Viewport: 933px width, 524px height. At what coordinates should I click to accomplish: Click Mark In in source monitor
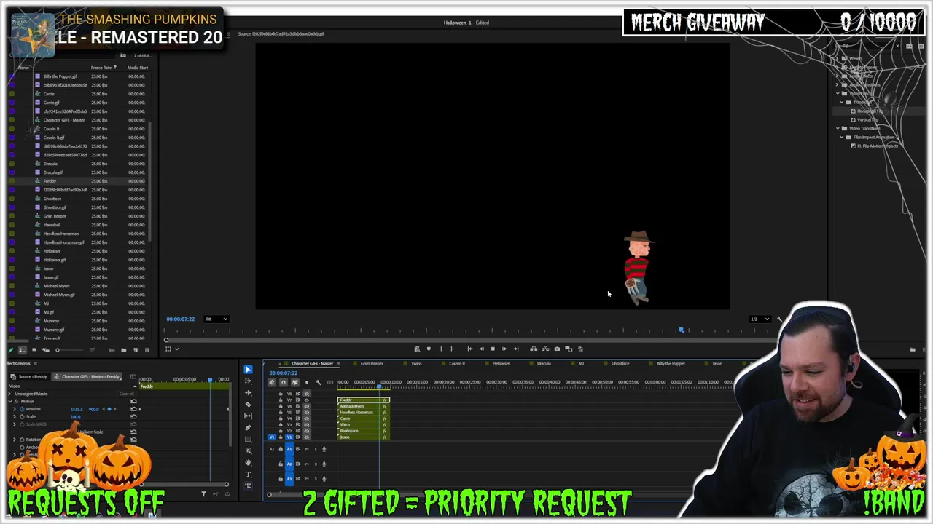(x=441, y=349)
